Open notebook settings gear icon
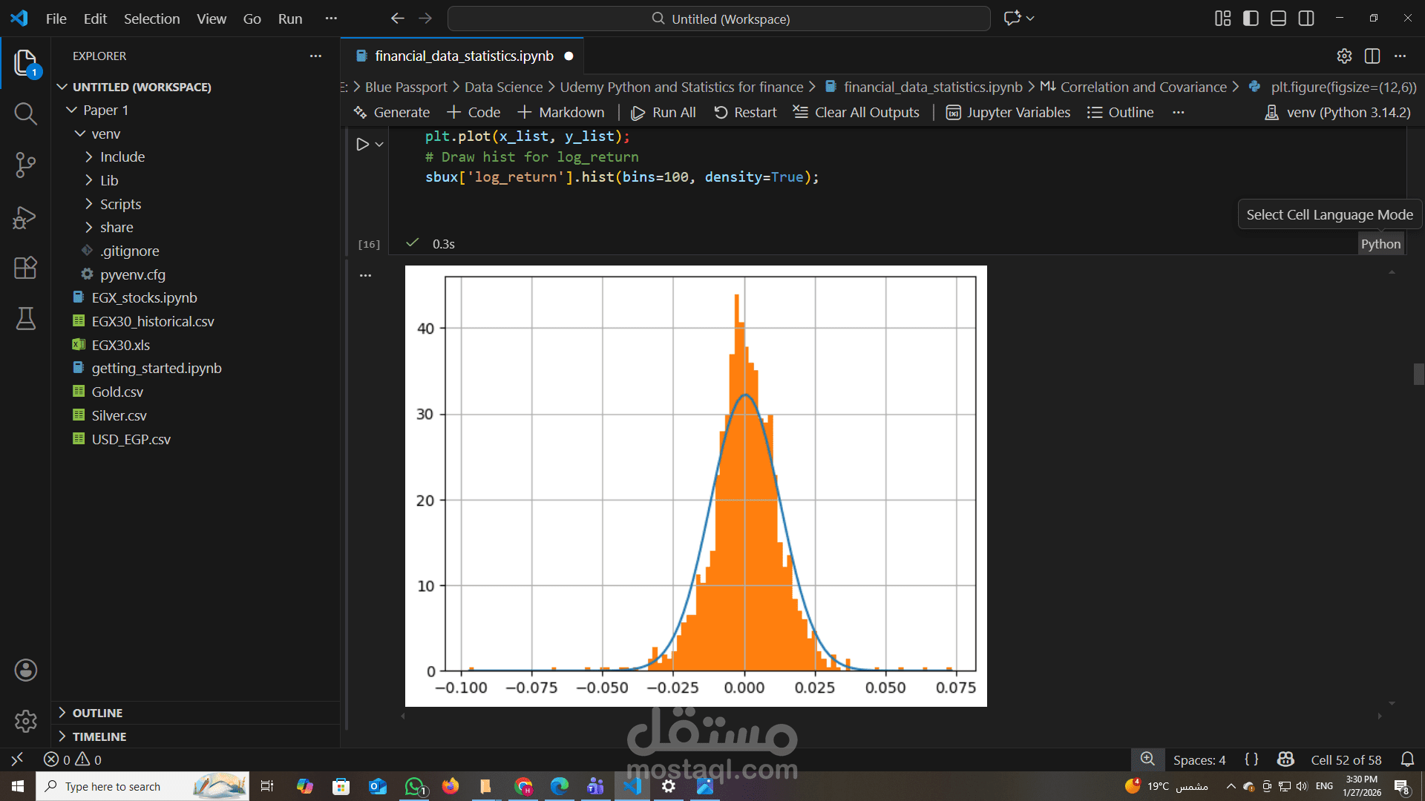The image size is (1425, 801). [x=1344, y=56]
